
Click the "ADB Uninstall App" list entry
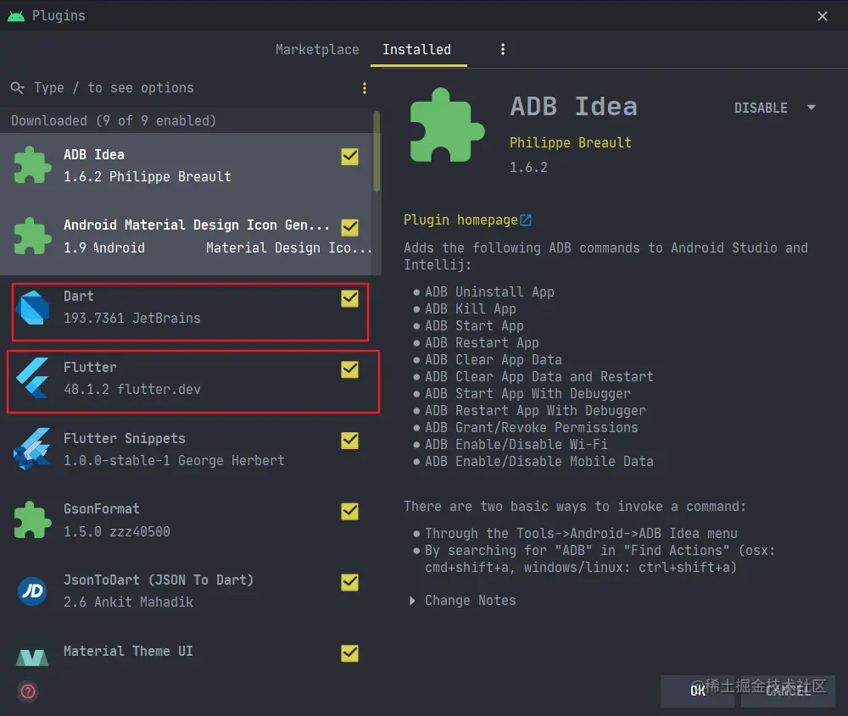tap(489, 291)
